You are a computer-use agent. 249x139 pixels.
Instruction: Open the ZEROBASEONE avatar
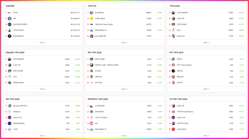tap(10, 123)
